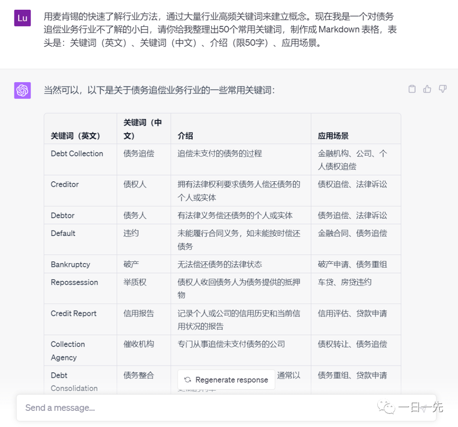Click the 催收机构 Chinese keyword cell
The height and width of the screenshot is (427, 458).
click(x=139, y=344)
